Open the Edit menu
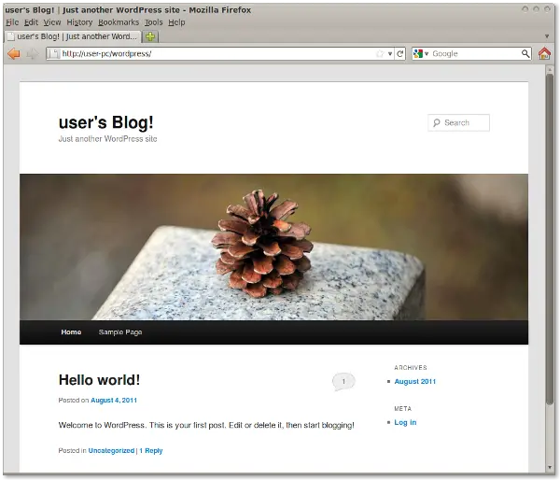The width and height of the screenshot is (560, 480). click(x=31, y=22)
